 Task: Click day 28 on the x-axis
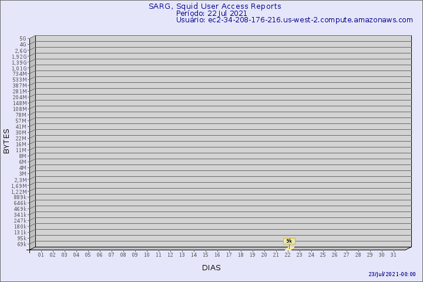[358, 255]
